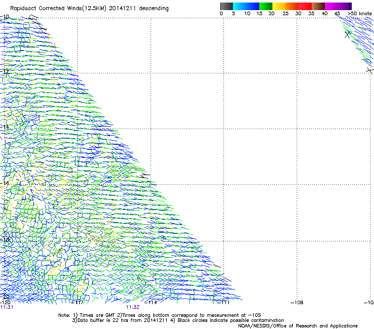Click the purple '11:32' swath time label
Image resolution: width=374 pixels, height=329 pixels.
tap(132, 307)
